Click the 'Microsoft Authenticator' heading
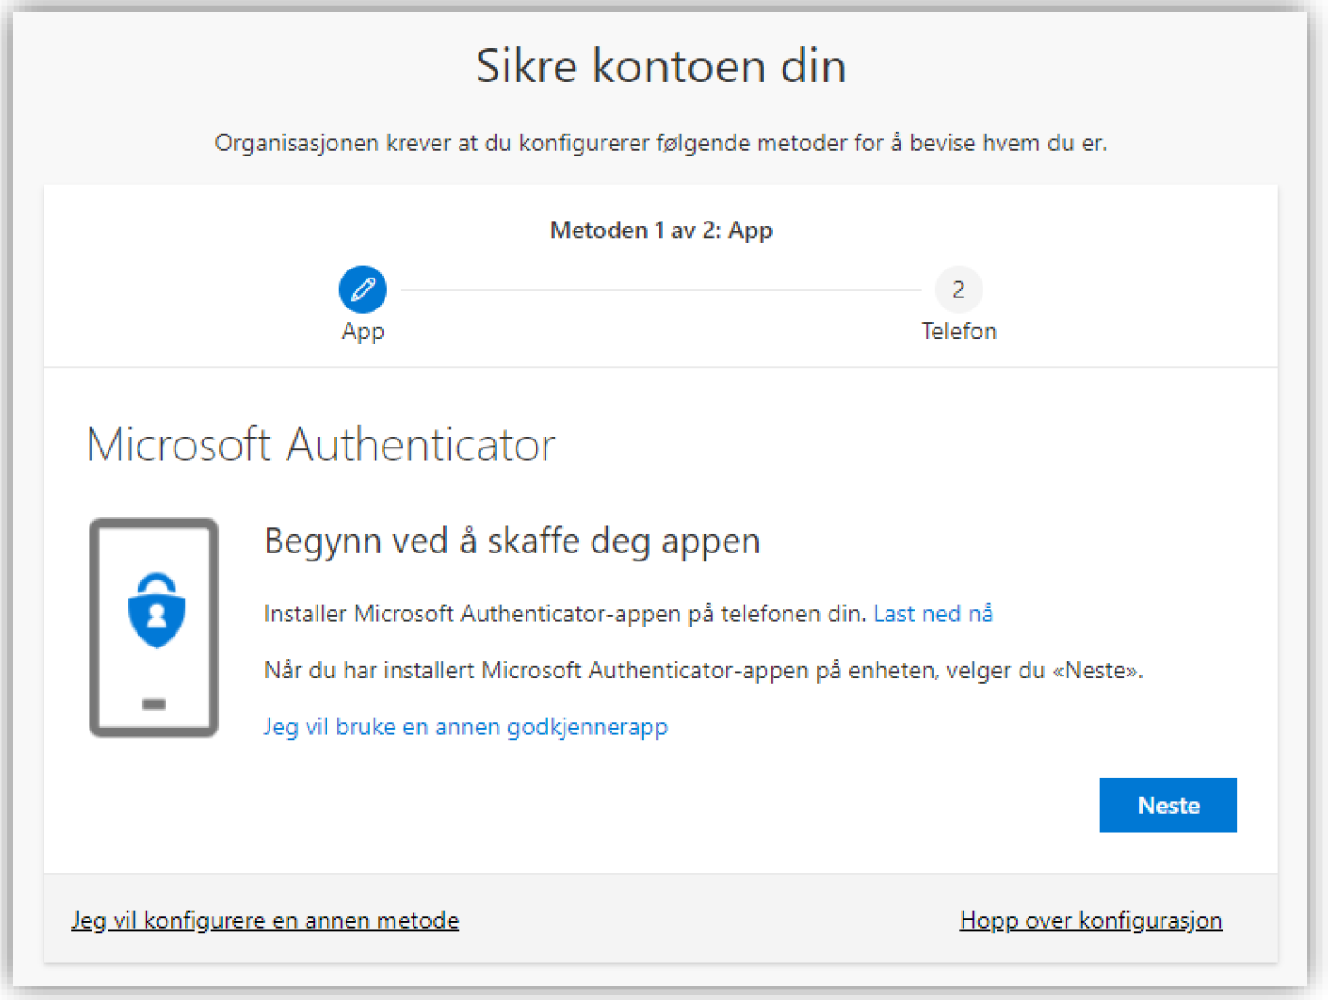The image size is (1328, 1000). point(321,445)
